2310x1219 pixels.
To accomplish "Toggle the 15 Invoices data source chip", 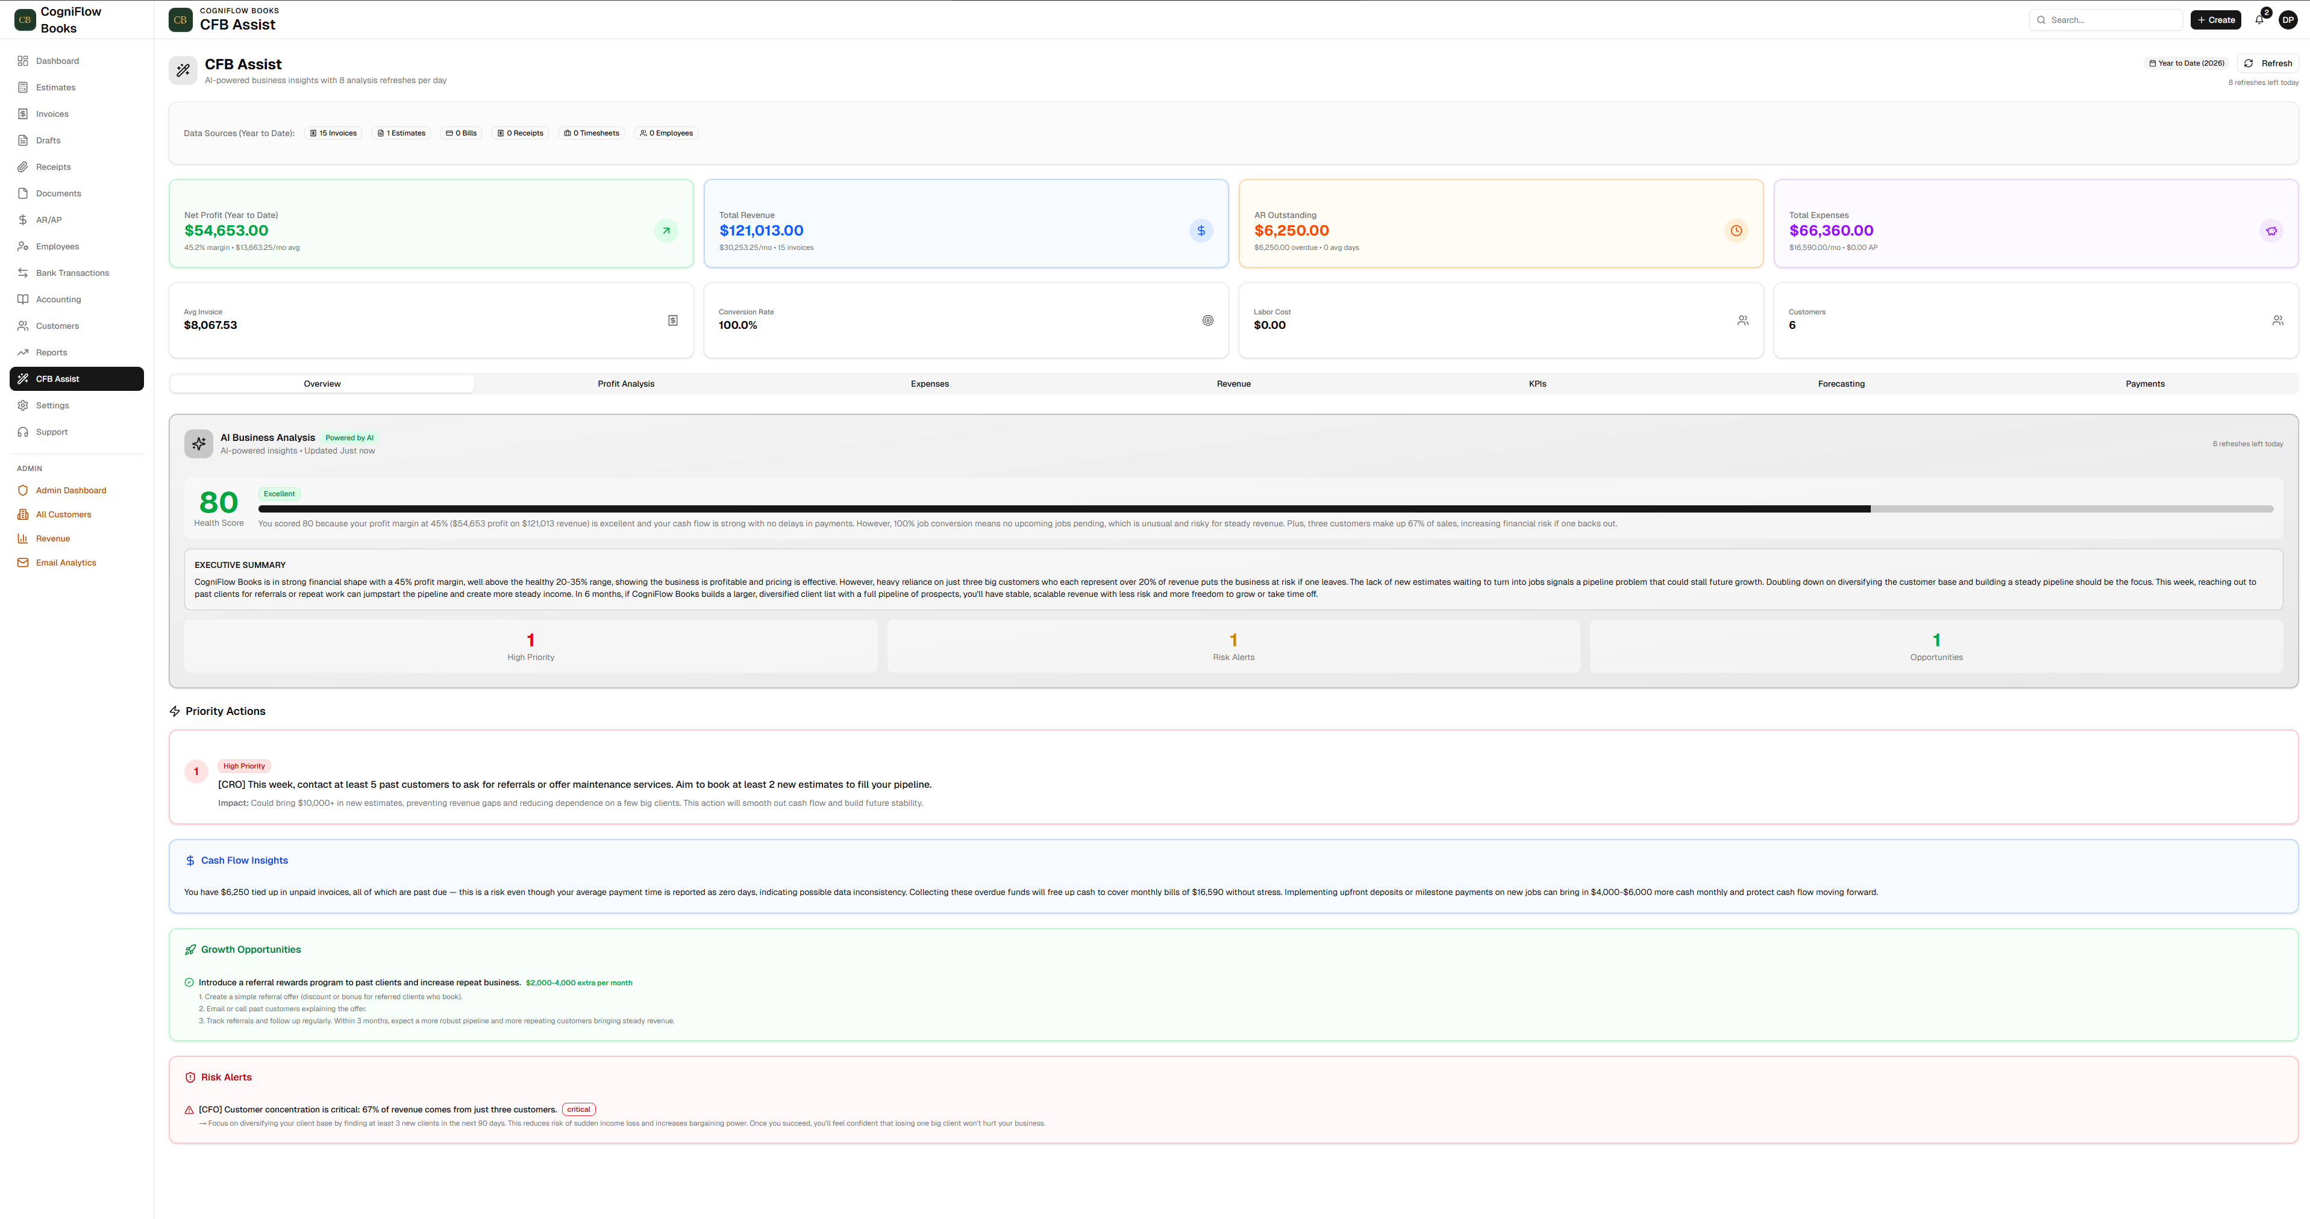I will [x=333, y=132].
